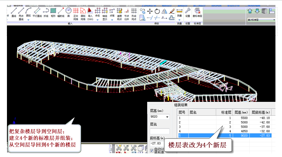The image size is (282, 157).
Task: Select the 直线 line drawing tool
Action: (x=14, y=12)
